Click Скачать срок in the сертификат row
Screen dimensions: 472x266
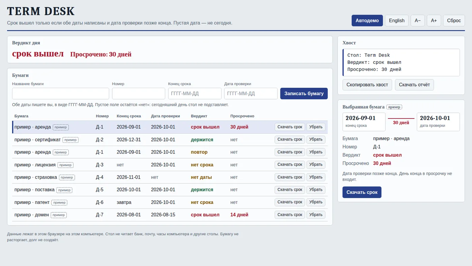click(x=290, y=139)
